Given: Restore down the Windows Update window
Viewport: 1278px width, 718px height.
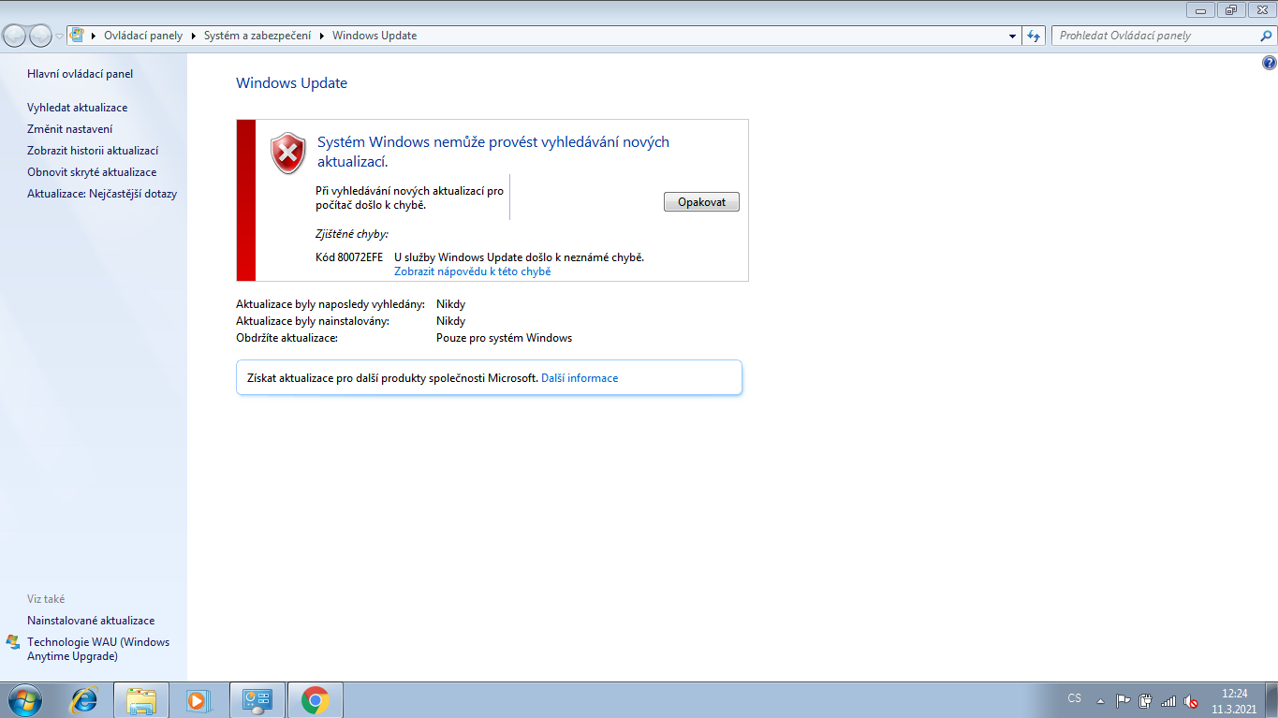Looking at the screenshot, I should (x=1231, y=9).
